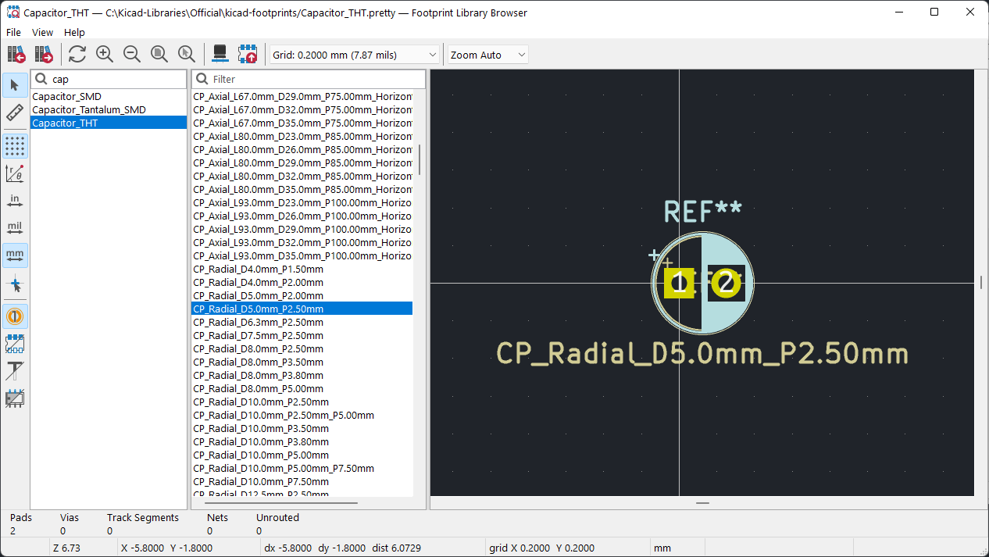The image size is (989, 557).
Task: Select footprint CP_Radial_D8.0mm_P2.50mm
Action: tap(302, 349)
